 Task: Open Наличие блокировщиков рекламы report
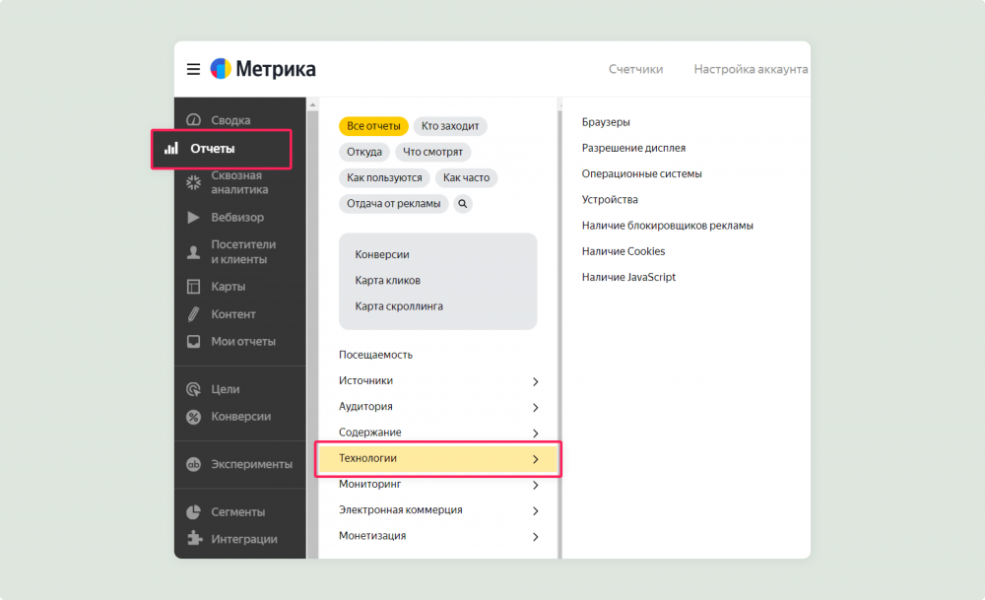pyautogui.click(x=667, y=225)
